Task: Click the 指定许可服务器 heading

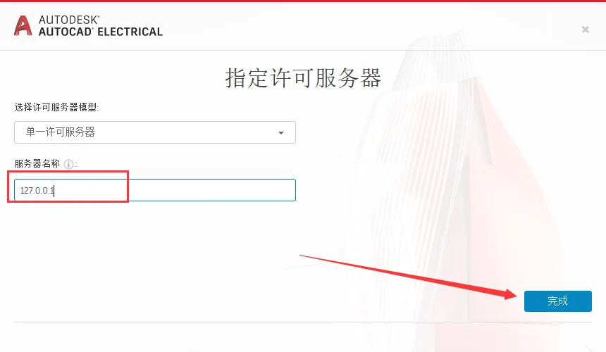Action: coord(303,78)
